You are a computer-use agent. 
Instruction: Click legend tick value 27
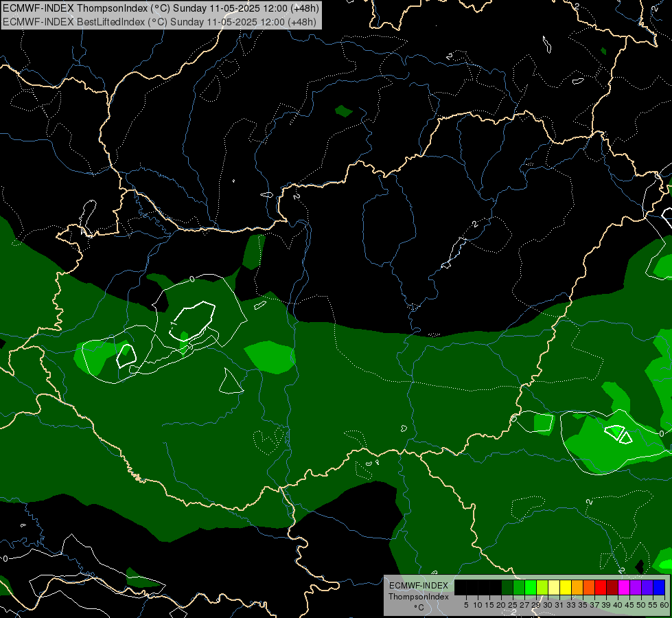coord(524,605)
